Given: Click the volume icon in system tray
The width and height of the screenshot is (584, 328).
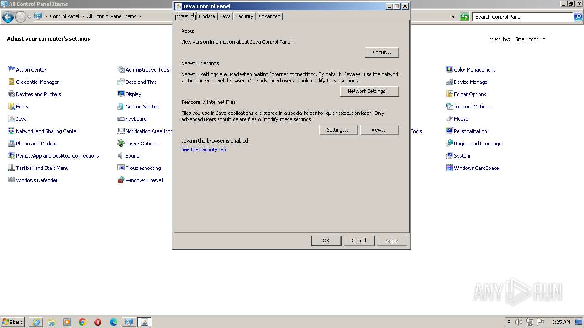Looking at the screenshot, I should tap(519, 322).
